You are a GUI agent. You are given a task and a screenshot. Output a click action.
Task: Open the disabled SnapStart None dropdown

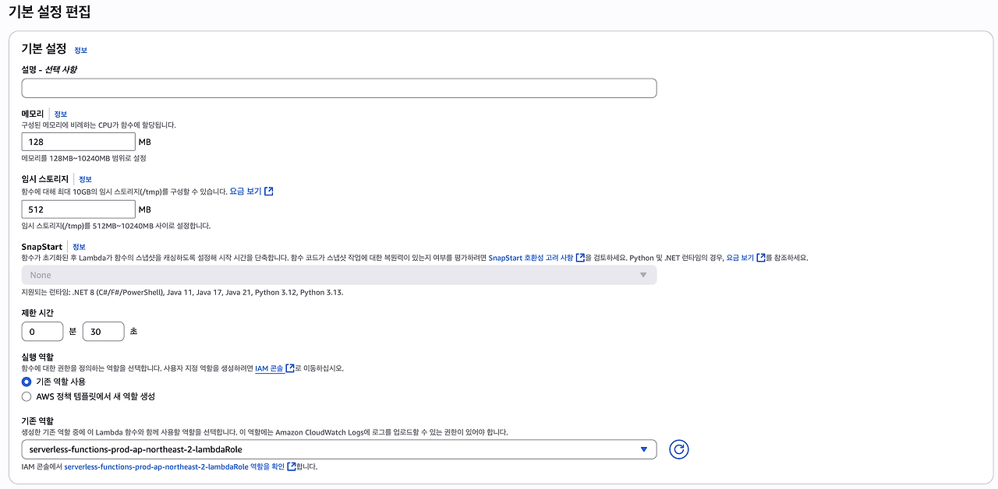tap(339, 275)
